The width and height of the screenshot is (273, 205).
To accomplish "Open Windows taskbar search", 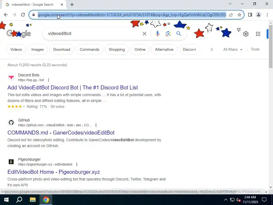I will pyautogui.click(x=19, y=200).
